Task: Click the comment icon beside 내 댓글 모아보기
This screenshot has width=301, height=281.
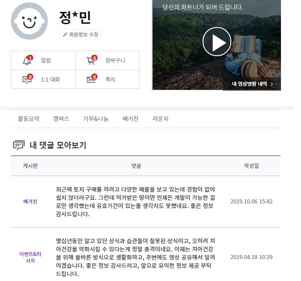Action: click(19, 145)
